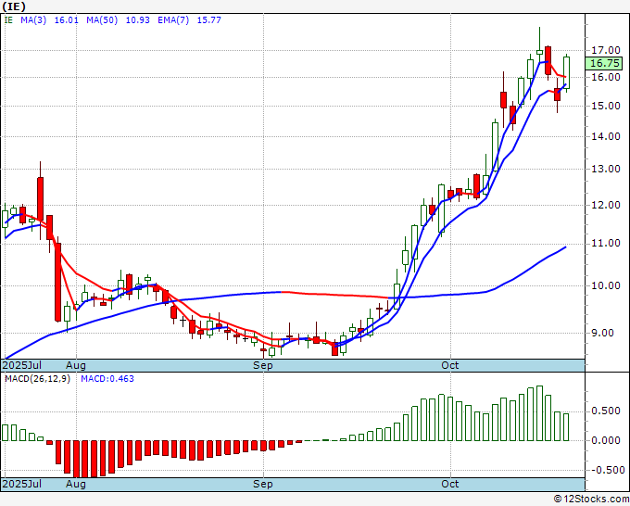Click the 10.00 price axis label

(x=606, y=285)
